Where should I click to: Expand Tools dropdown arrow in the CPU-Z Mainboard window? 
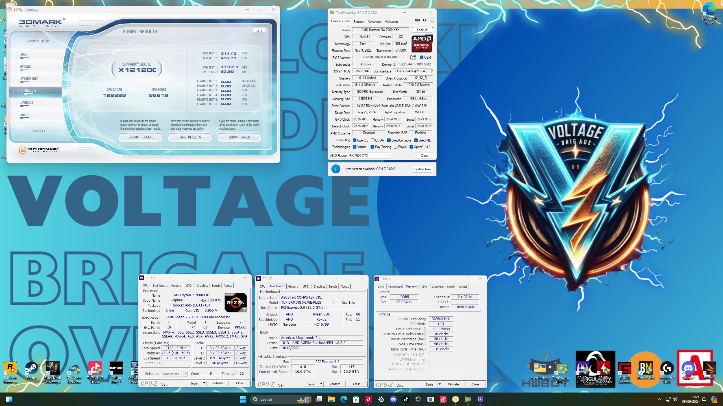(x=321, y=384)
